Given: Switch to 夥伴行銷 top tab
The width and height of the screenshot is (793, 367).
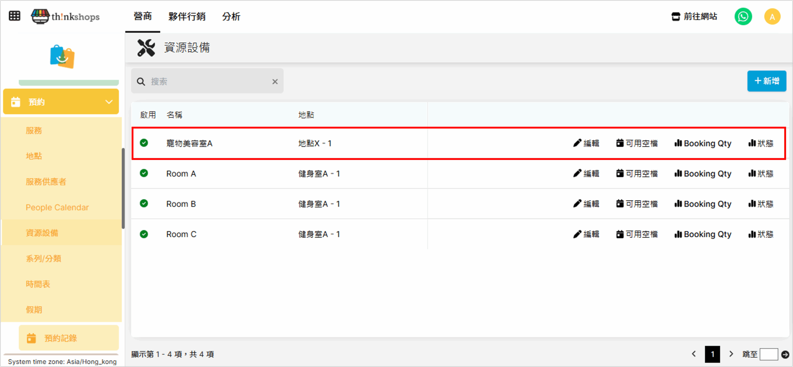Looking at the screenshot, I should click(187, 16).
